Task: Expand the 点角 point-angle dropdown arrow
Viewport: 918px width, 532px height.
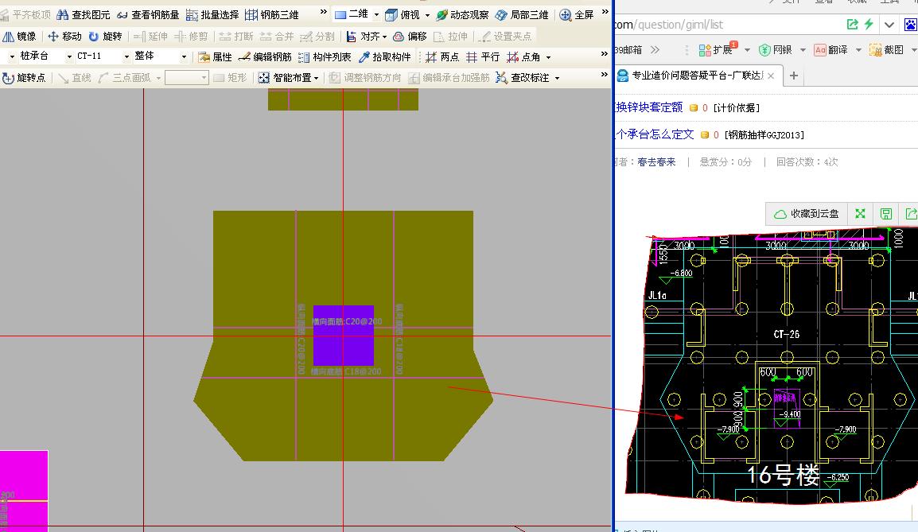Action: click(549, 57)
